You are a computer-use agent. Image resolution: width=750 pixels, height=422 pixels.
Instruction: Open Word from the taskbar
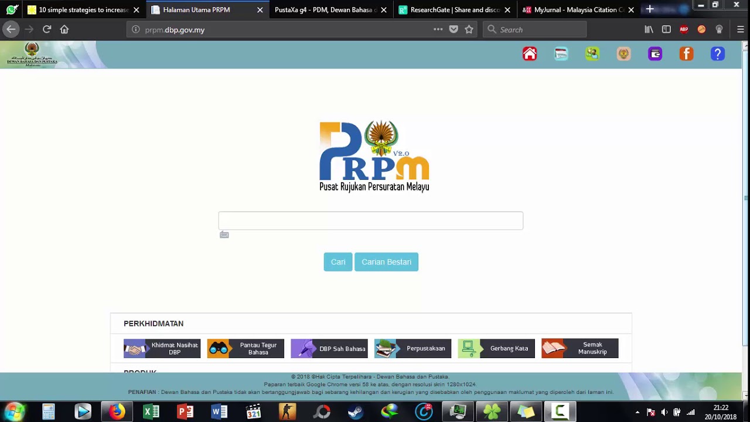[x=219, y=412]
